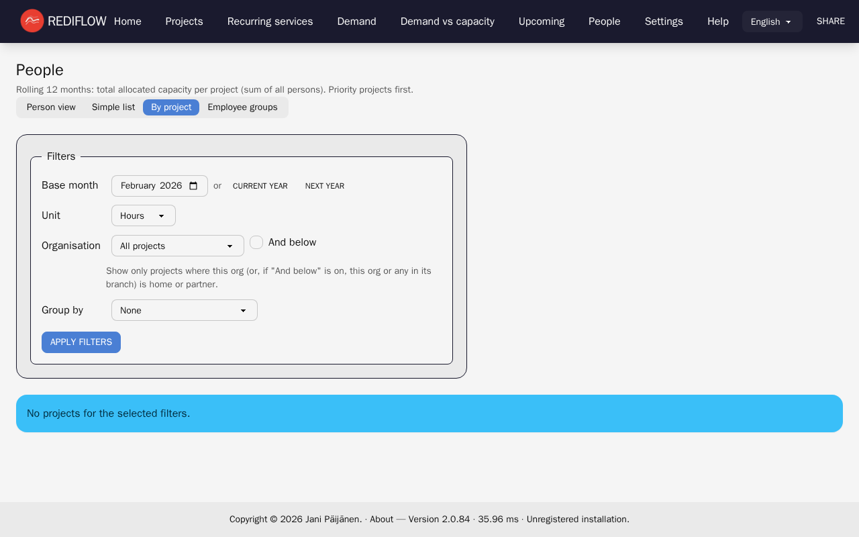Enable the "And below" checkbox
This screenshot has width=859, height=537.
[256, 242]
